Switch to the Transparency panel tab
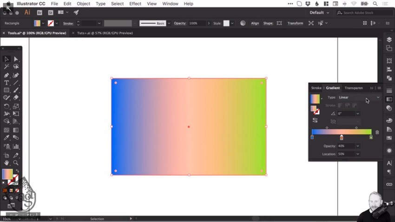Screen dimensions: 395x222 click(x=354, y=88)
